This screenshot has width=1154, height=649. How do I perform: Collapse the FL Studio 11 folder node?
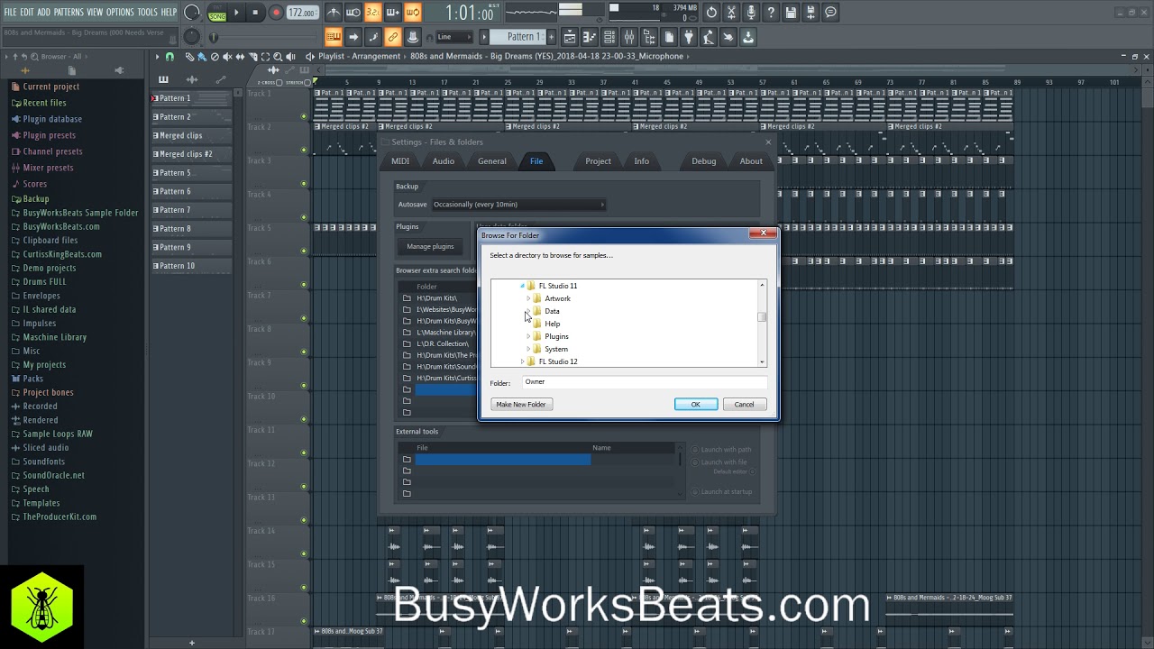[x=522, y=286]
